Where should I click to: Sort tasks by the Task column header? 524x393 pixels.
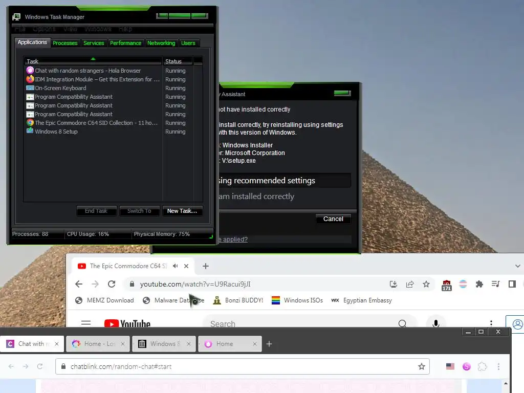click(x=93, y=61)
